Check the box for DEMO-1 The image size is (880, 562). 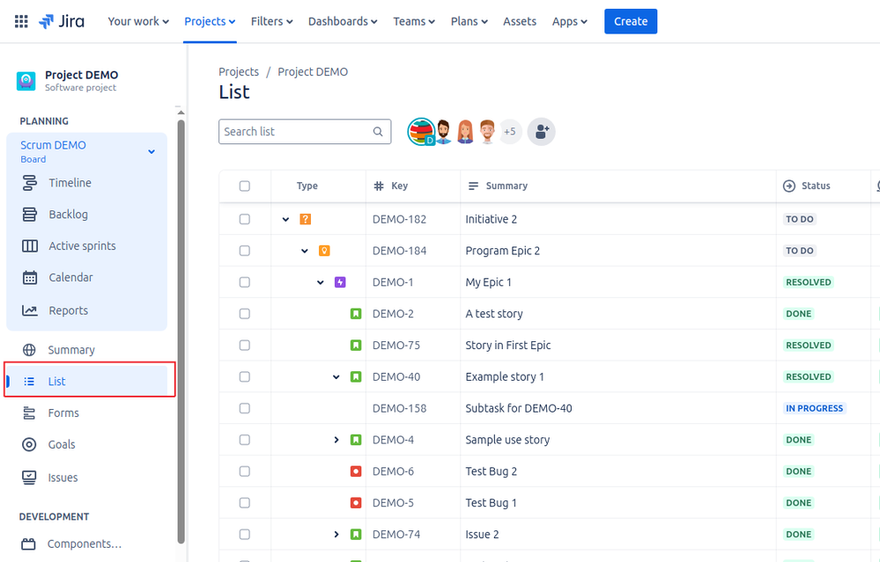coord(245,281)
